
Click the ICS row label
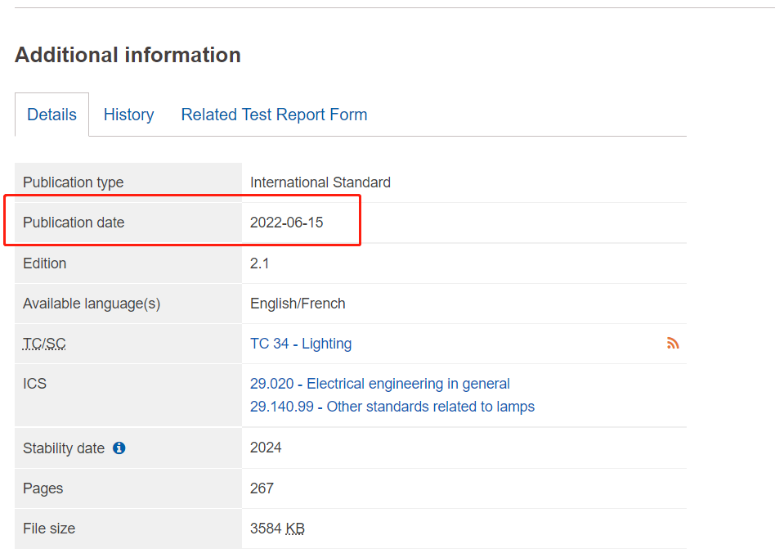tap(34, 384)
